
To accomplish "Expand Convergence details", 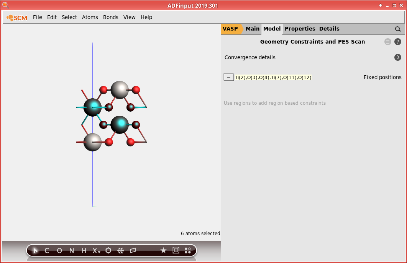I will [397, 57].
